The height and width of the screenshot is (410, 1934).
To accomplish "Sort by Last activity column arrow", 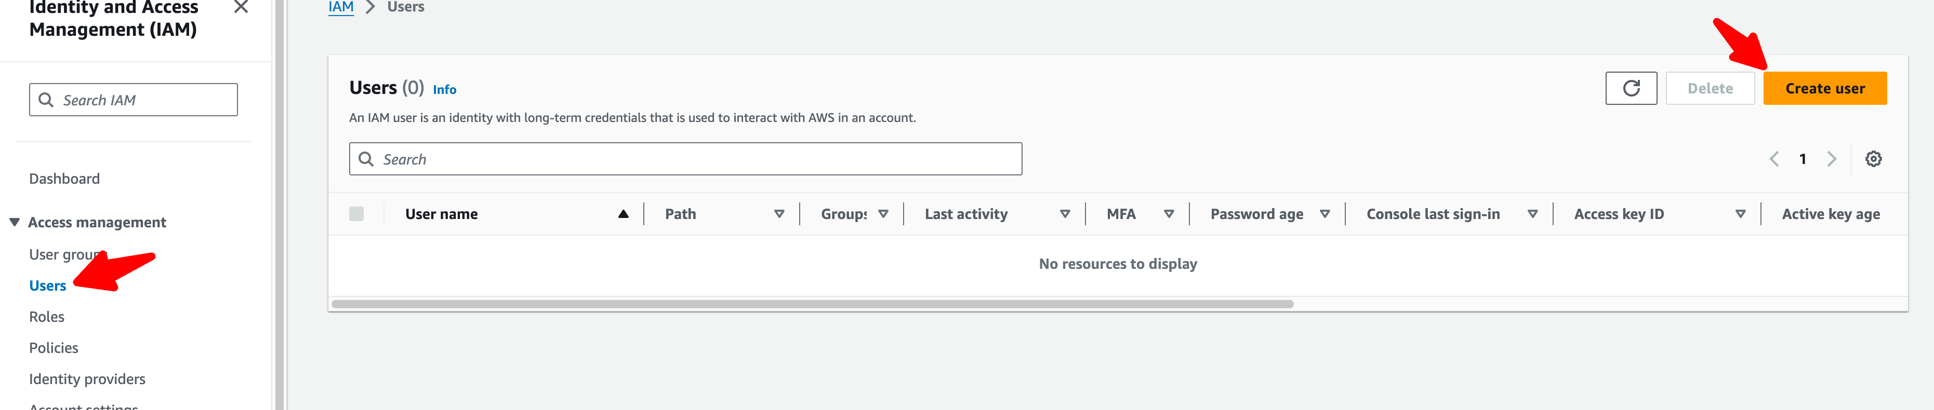I will point(1064,214).
